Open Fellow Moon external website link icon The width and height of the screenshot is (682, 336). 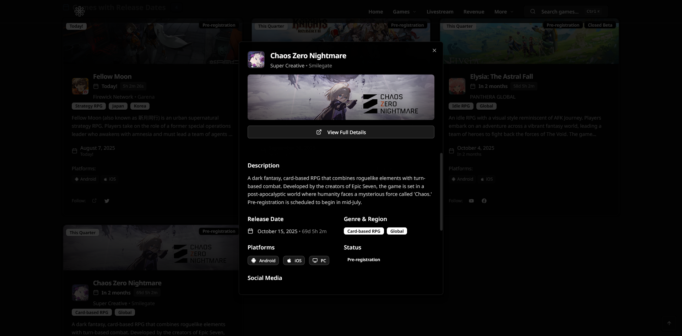pos(94,201)
